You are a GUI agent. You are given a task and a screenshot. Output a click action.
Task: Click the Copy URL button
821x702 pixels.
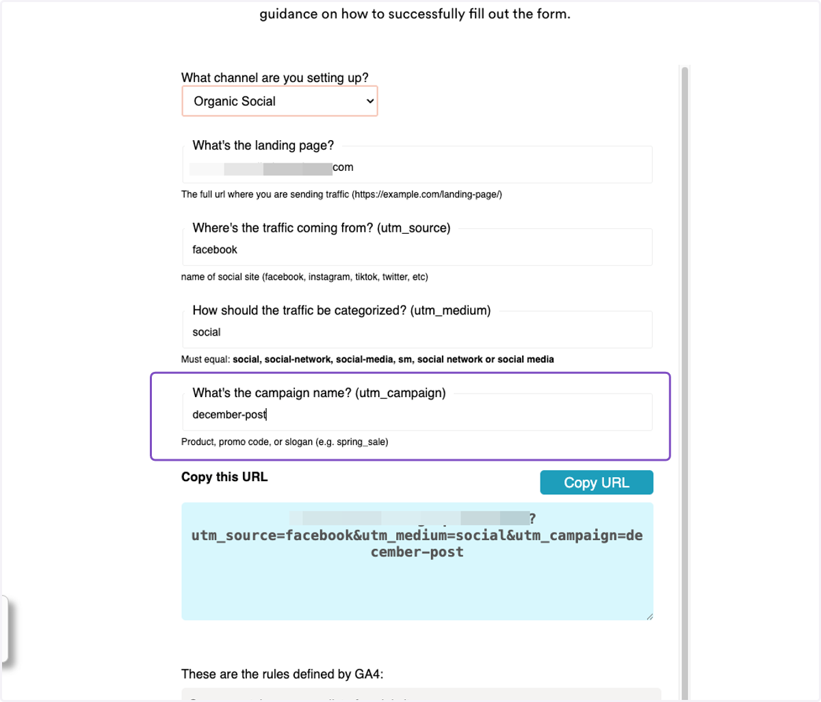coord(597,483)
